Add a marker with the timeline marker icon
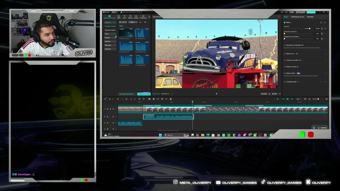 (143, 99)
